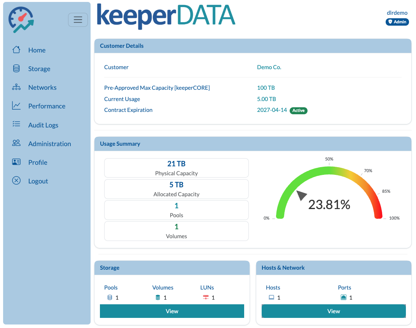Click the red LUNs icon
Viewport: 416px width, 328px height.
point(206,297)
